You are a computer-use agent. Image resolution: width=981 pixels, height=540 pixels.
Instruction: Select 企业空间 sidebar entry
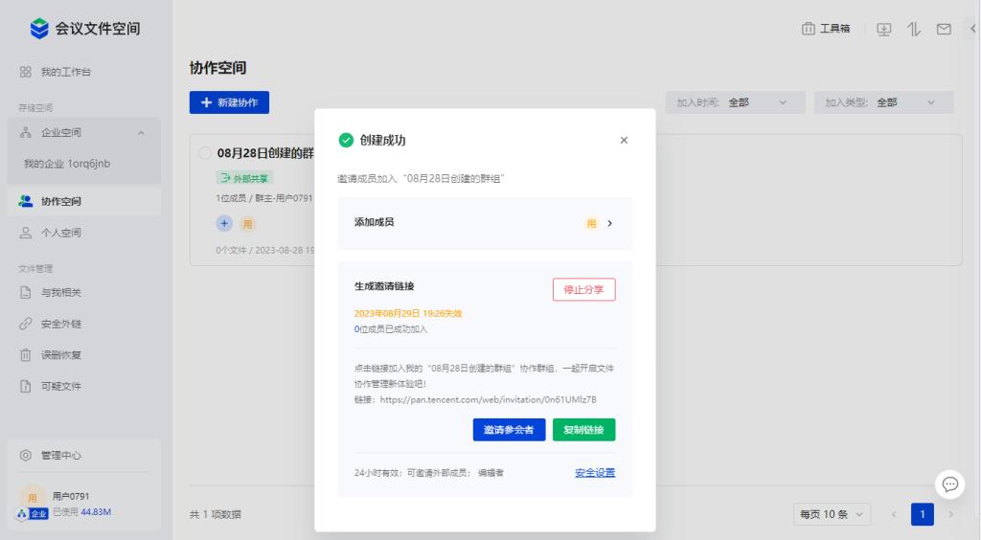point(84,132)
